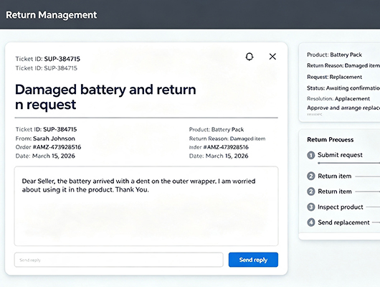Select the Send replacement step label

343,222
